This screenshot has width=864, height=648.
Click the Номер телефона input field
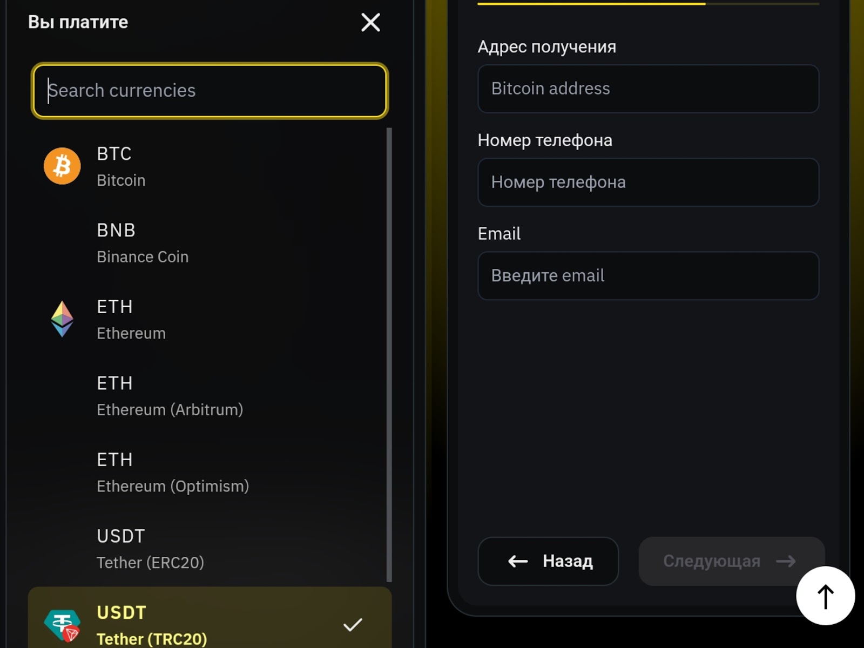tap(648, 182)
